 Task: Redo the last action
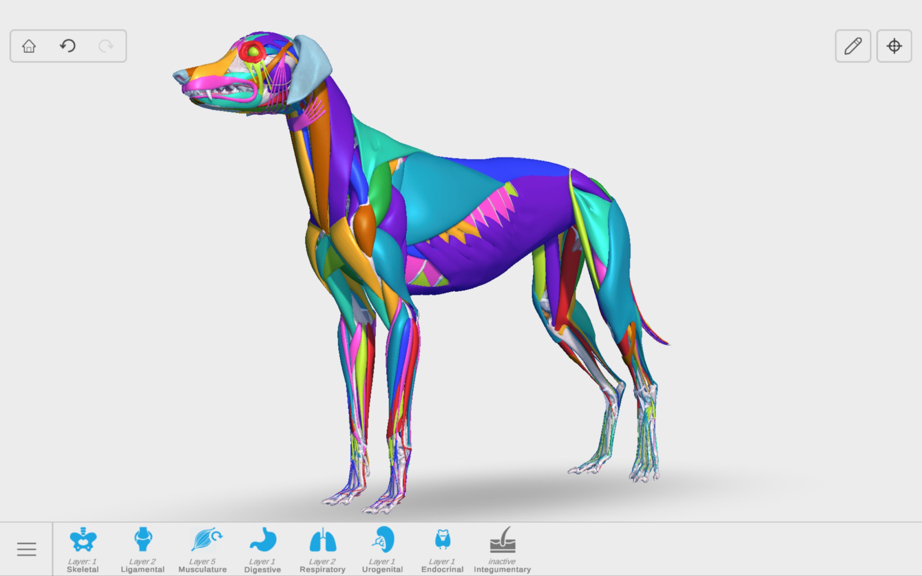(106, 46)
